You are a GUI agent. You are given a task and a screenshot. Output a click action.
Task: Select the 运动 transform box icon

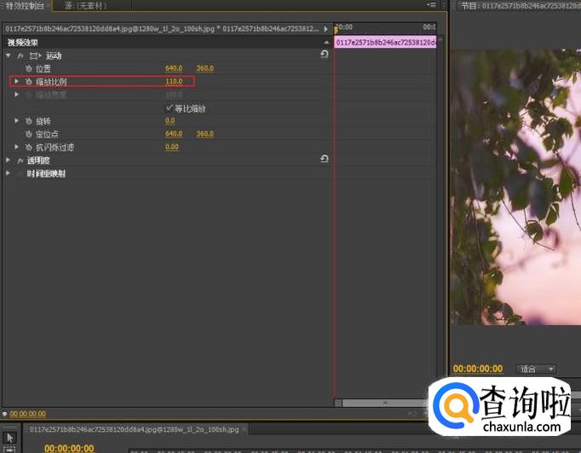(35, 56)
